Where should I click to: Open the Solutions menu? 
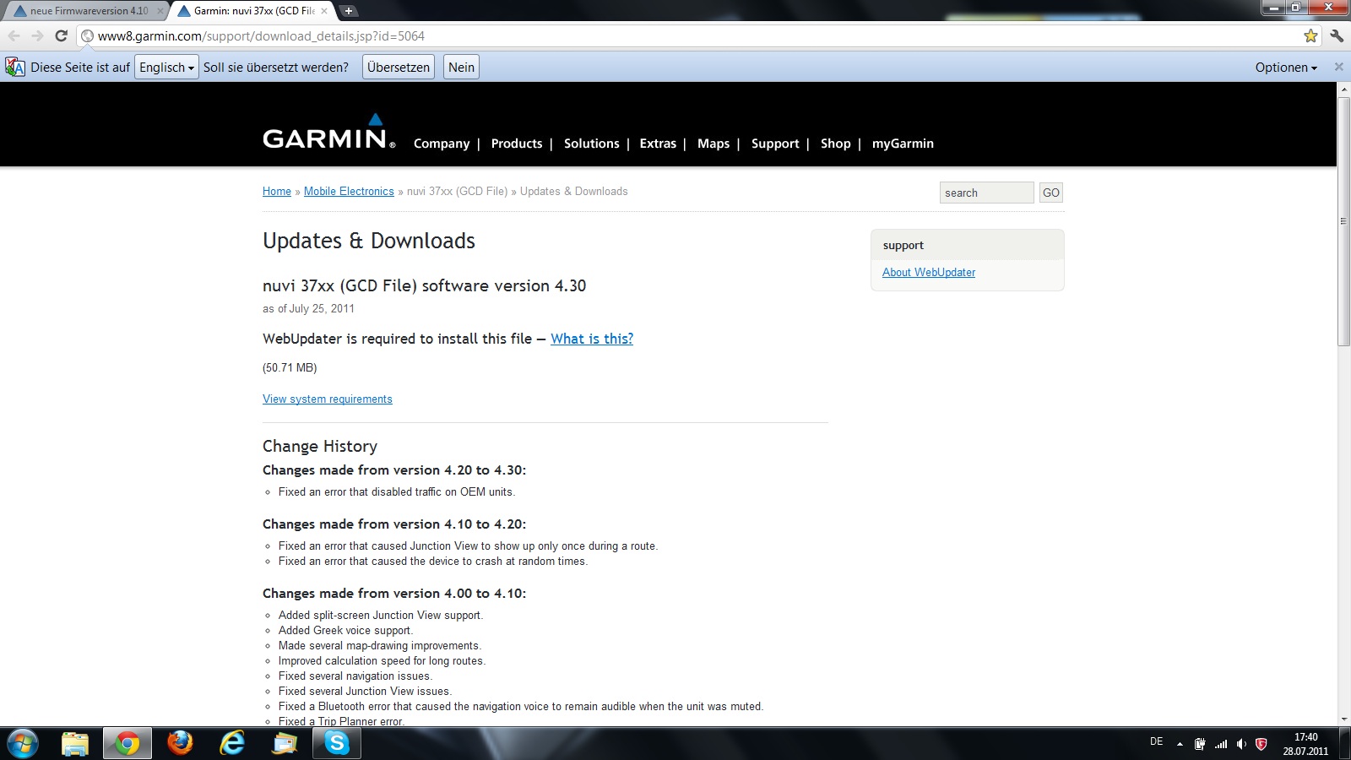click(x=592, y=144)
